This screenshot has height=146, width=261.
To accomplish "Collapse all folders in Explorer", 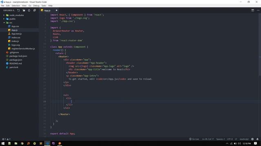I will [34, 10].
